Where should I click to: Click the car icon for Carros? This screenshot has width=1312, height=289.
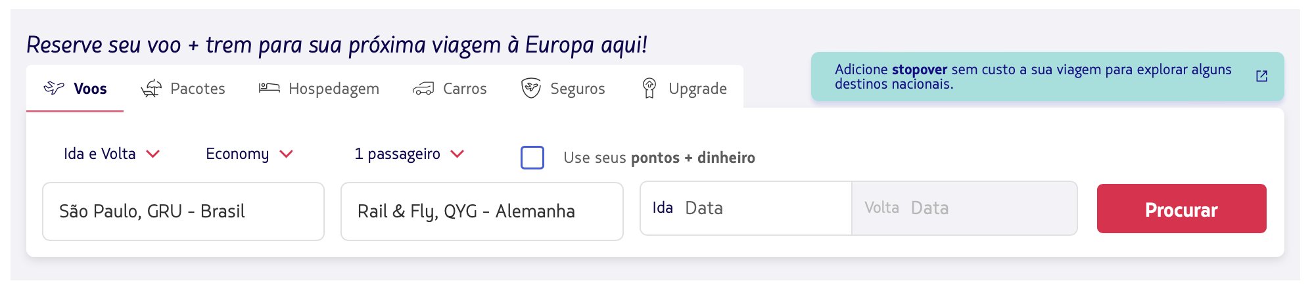(x=423, y=88)
